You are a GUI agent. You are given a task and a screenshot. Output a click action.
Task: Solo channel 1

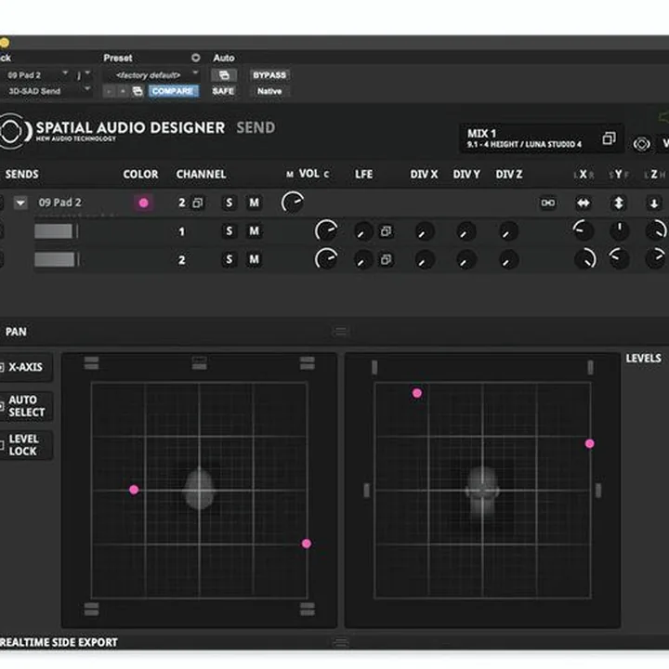click(x=230, y=231)
